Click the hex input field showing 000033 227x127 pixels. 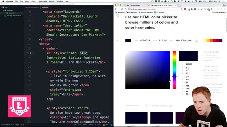[189, 64]
